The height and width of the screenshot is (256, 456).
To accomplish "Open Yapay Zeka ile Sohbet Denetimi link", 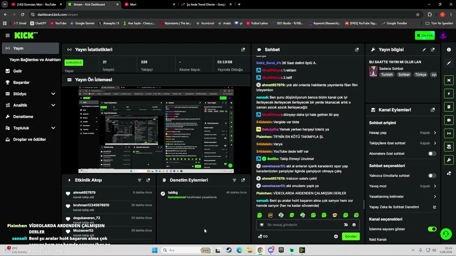I will pos(403,207).
